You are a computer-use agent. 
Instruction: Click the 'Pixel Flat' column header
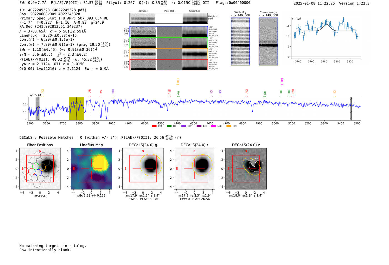coord(169,11)
